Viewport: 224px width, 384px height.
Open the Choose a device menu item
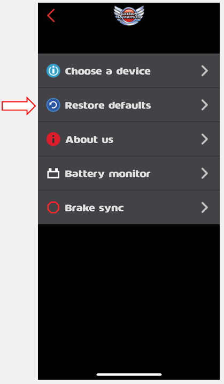[129, 71]
